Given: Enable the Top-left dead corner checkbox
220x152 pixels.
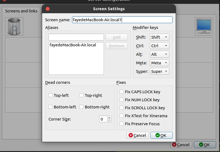Looking at the screenshot, I should 50,95.
